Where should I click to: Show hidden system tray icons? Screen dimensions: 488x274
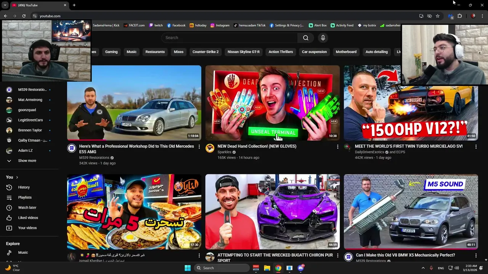423,268
